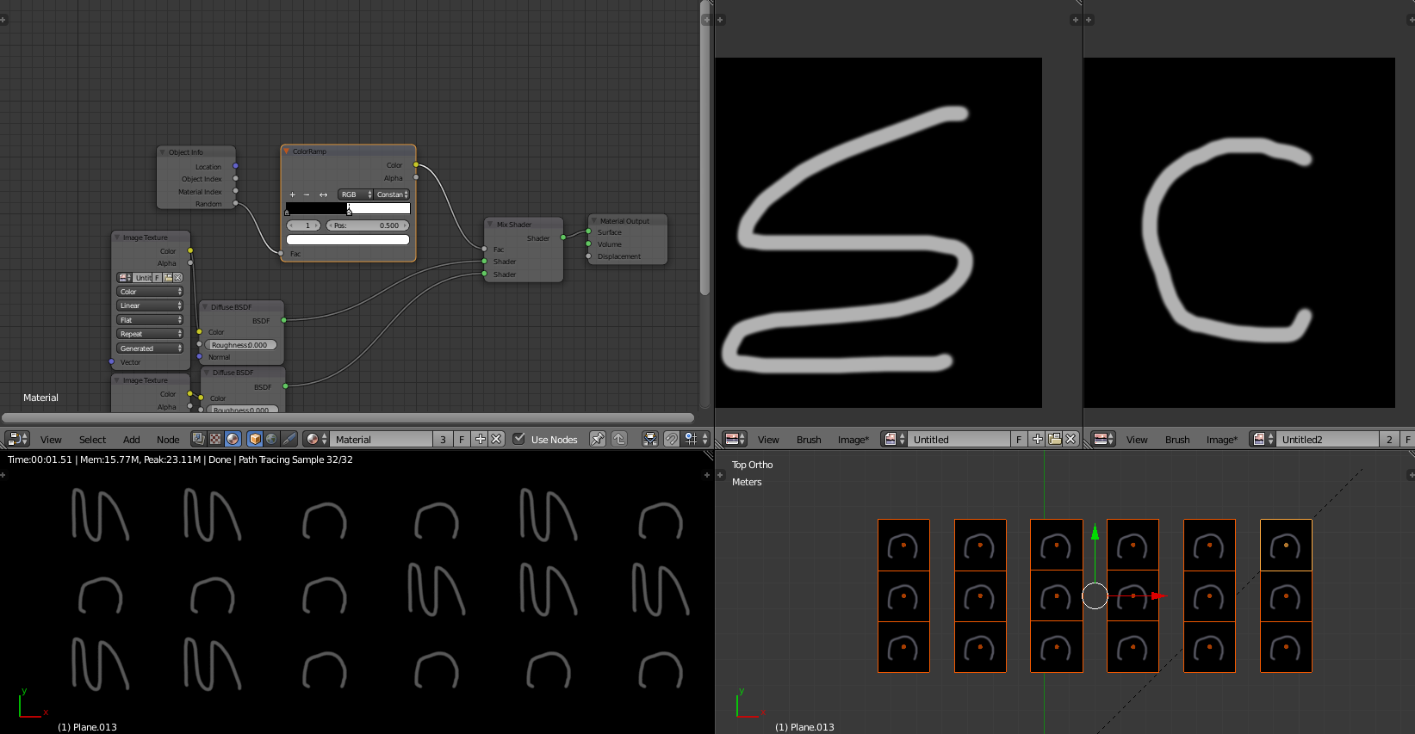Collapse the ColorRamp node triangle
Image resolution: width=1415 pixels, height=734 pixels.
click(x=287, y=151)
